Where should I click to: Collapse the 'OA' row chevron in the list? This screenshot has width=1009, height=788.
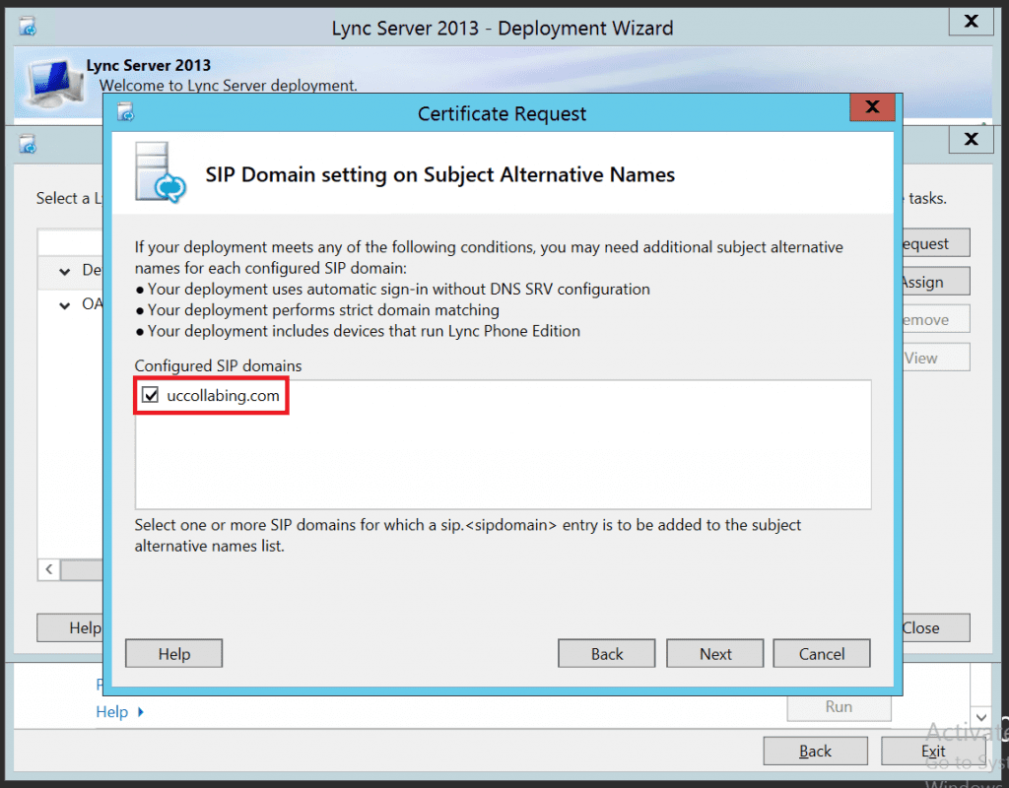(64, 306)
